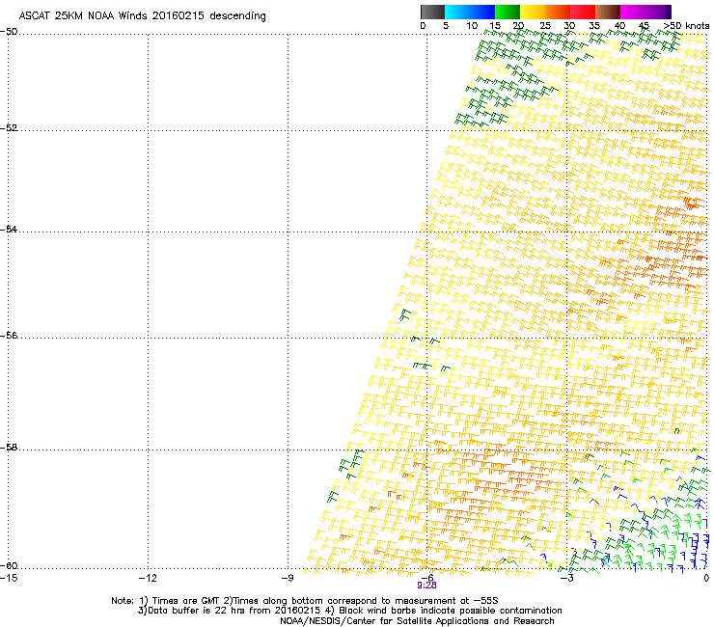
Task: Click the -54 latitude axis label
Action: coord(10,229)
